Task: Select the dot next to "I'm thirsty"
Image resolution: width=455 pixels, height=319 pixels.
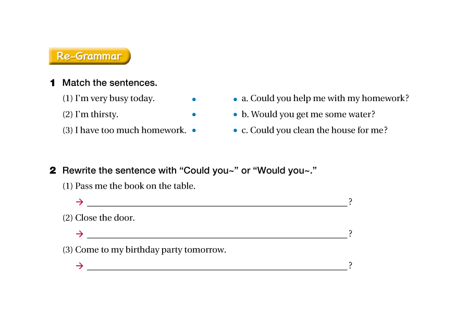Action: [x=194, y=115]
